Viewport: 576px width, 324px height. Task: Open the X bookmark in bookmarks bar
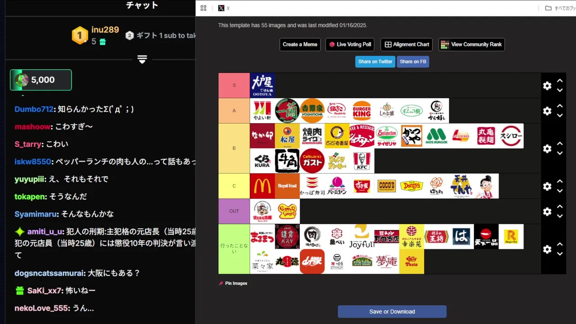pos(224,8)
